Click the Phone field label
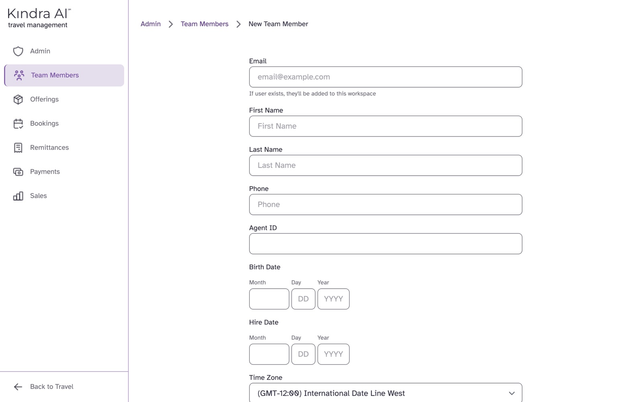 click(259, 189)
